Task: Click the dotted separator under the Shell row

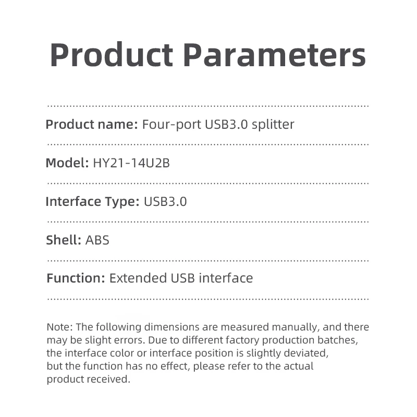Action: 207,260
